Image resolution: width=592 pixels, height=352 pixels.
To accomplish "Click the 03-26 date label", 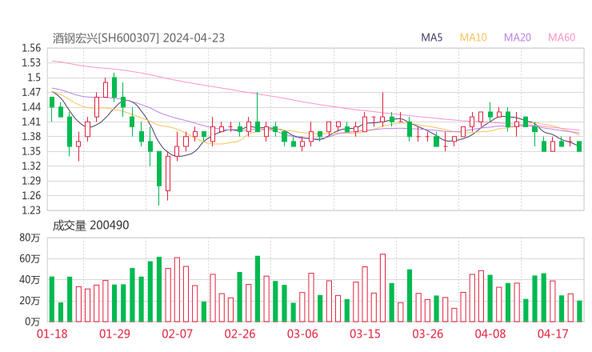I will click(x=427, y=334).
